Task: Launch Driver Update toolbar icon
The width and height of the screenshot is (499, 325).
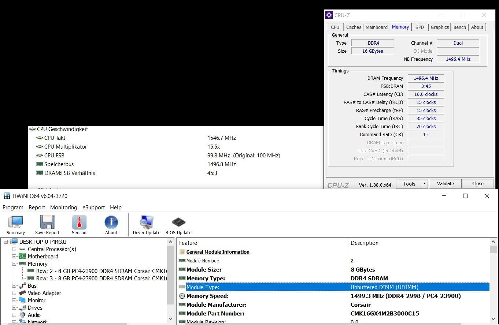Action: click(x=147, y=222)
